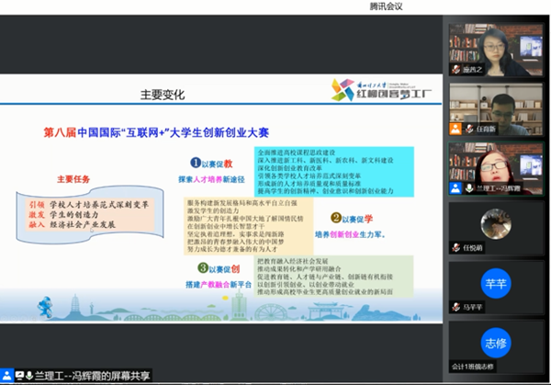Click the numbered circle 1 以赛促教 on slide
The image size is (551, 385).
click(195, 162)
